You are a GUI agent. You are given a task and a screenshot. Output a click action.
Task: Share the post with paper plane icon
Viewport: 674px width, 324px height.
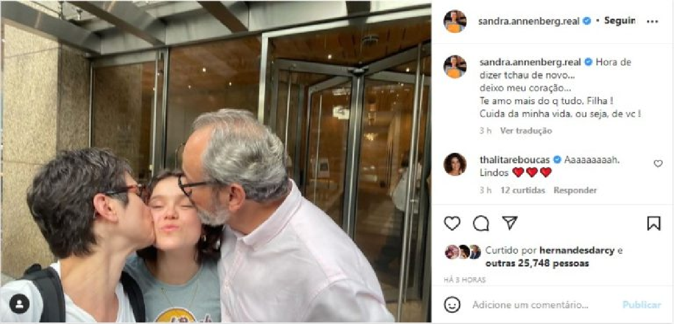click(x=509, y=223)
